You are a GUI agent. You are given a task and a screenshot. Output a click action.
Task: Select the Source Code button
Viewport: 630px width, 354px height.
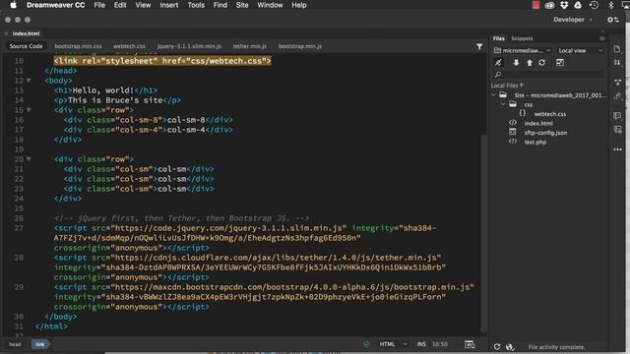pyautogui.click(x=26, y=46)
